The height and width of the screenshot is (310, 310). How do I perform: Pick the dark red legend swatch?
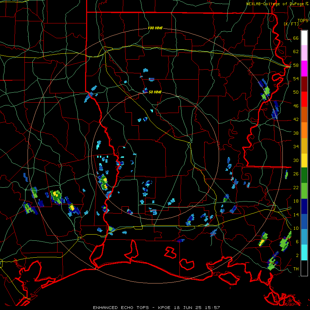tap(304, 84)
